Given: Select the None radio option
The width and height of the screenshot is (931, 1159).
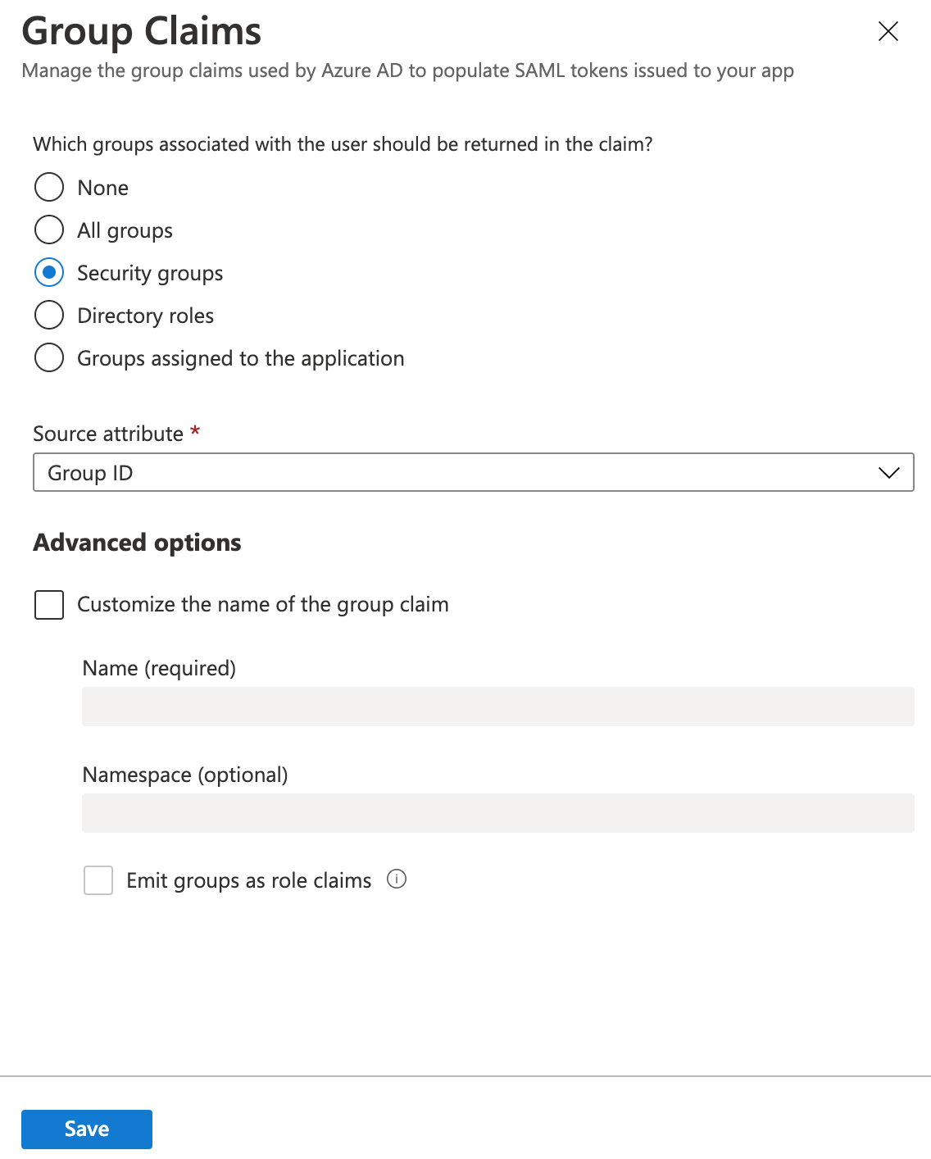Looking at the screenshot, I should (x=49, y=187).
